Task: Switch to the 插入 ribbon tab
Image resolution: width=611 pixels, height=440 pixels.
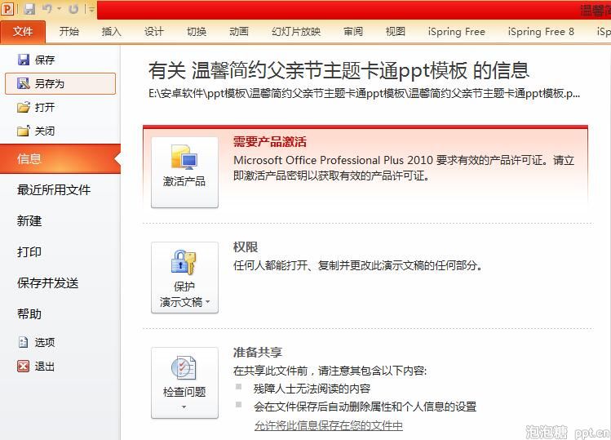Action: click(112, 32)
